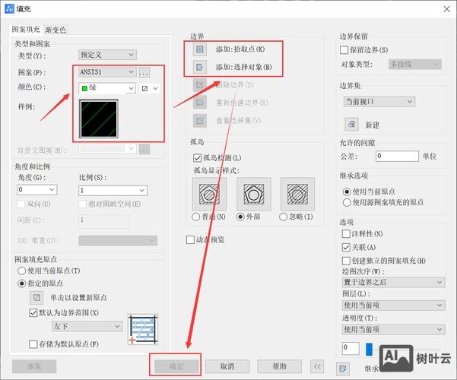Image resolution: width=457 pixels, height=380 pixels.
Task: Open the background color dropdown beside 绿
Action: (x=150, y=88)
